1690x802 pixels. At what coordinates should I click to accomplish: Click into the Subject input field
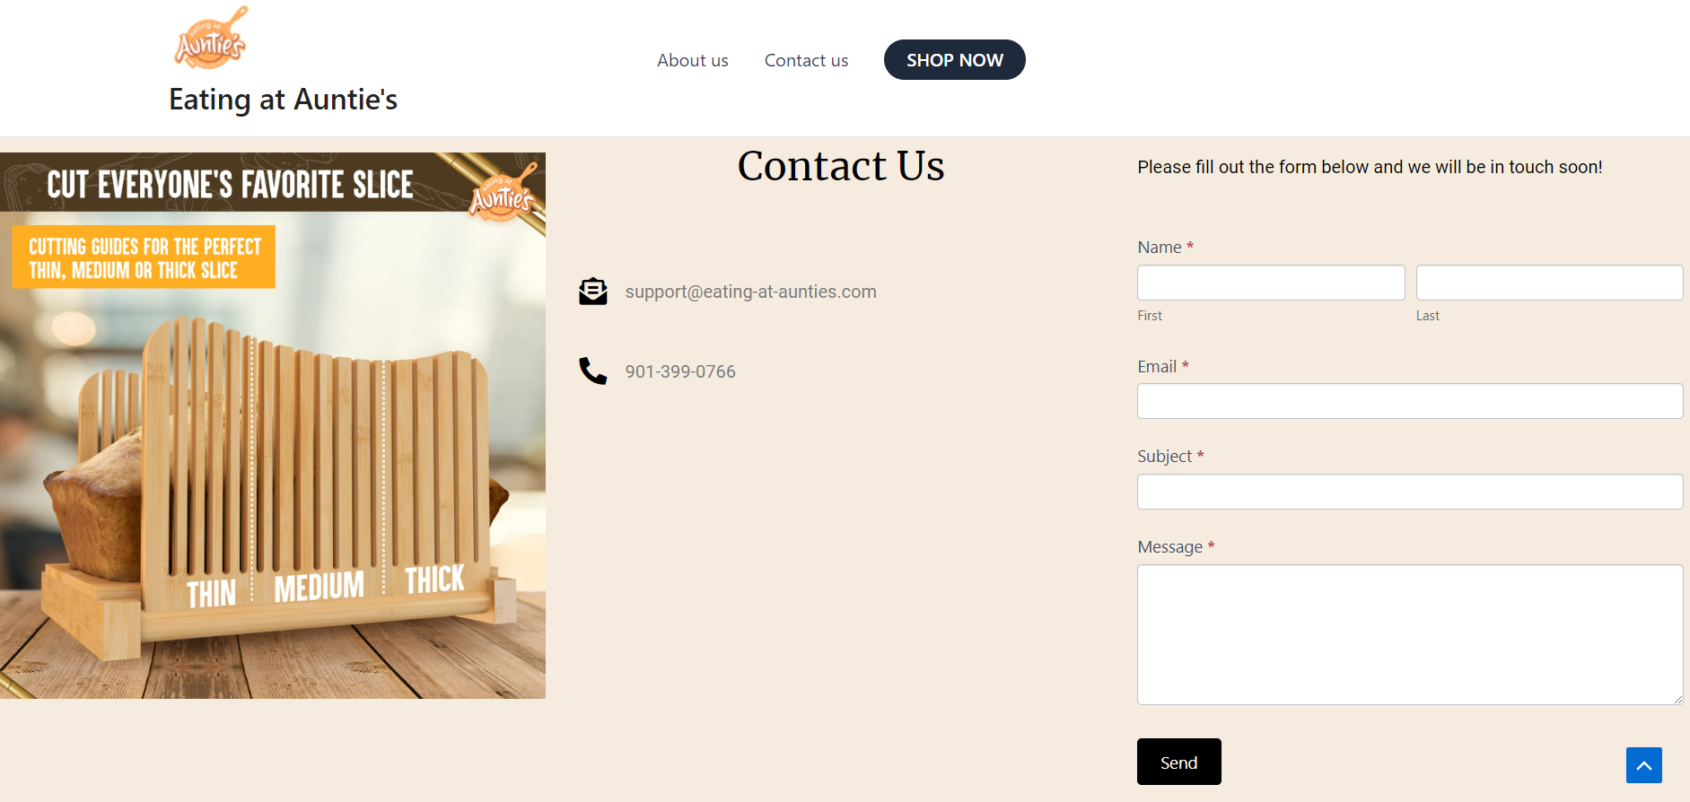pyautogui.click(x=1410, y=492)
